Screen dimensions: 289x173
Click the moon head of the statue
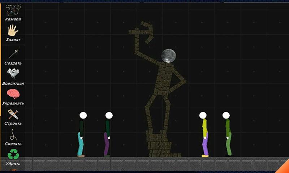coord(168,56)
